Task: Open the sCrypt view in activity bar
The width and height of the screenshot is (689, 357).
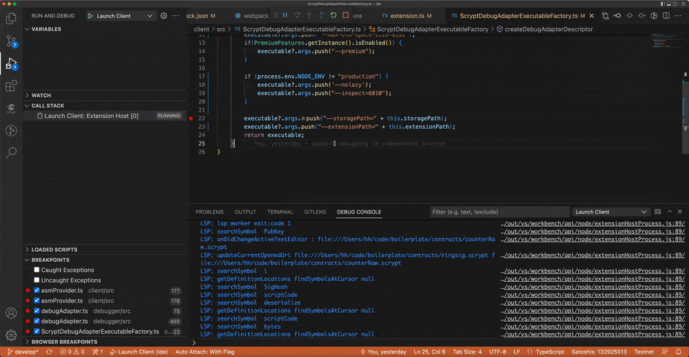Action: tap(12, 108)
